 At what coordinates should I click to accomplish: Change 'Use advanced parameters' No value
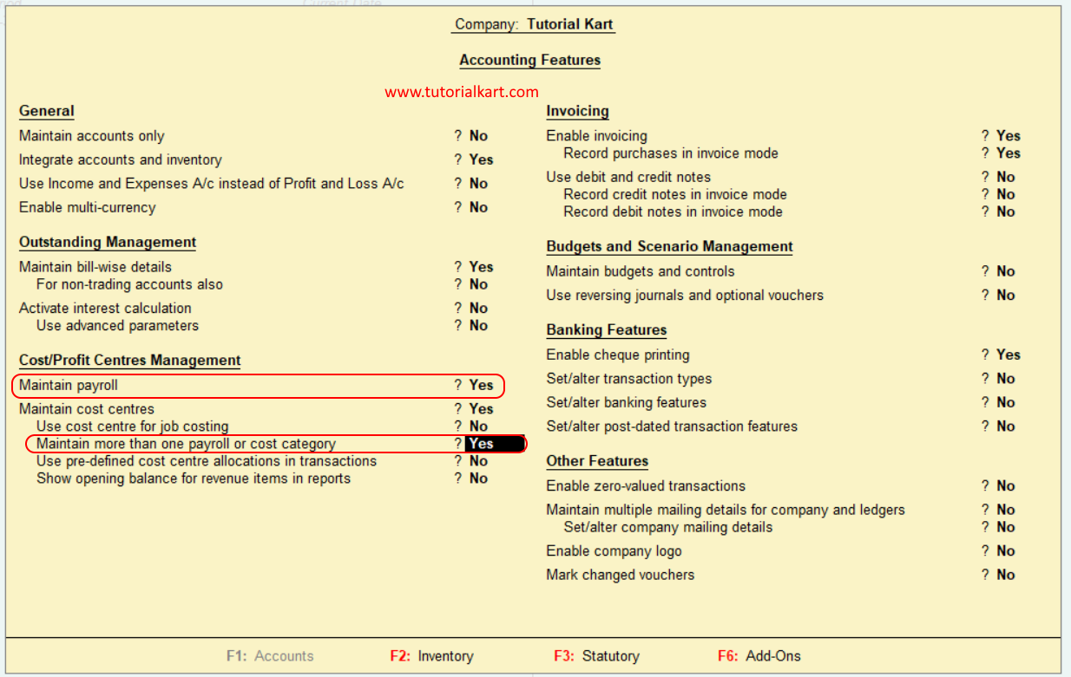pos(478,326)
